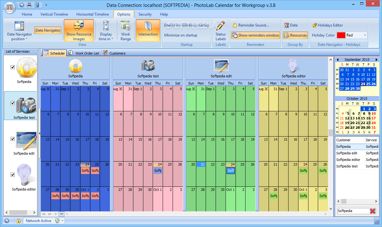Screen dimensions: 382x227
Task: Open the Horizontal Timeline tab
Action: pos(93,14)
